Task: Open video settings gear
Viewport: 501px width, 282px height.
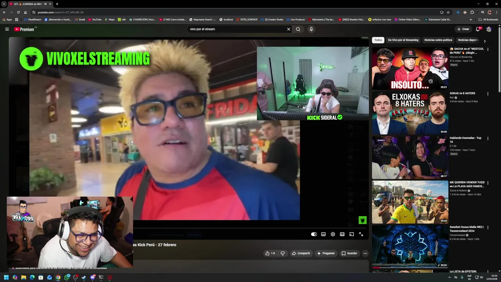Action: 333,234
